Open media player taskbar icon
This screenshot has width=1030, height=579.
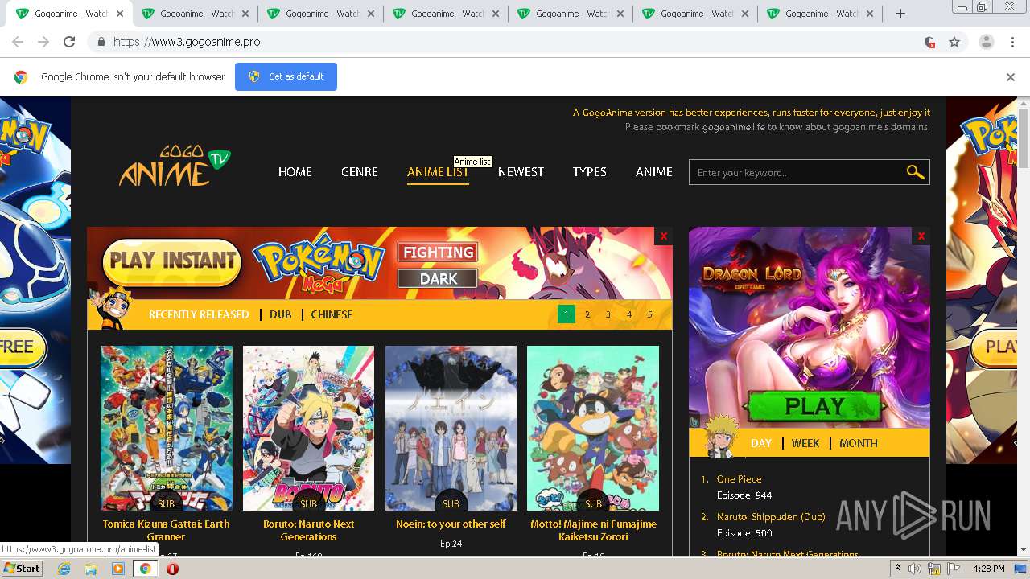click(x=118, y=569)
